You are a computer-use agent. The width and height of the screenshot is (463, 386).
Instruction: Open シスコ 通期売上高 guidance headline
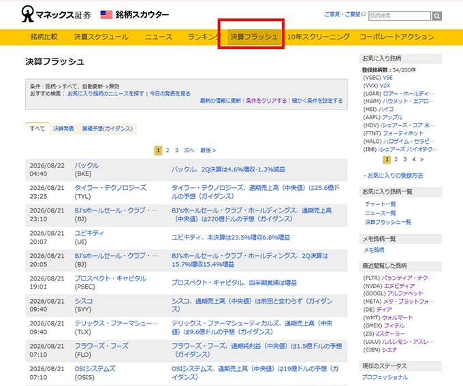coord(252,305)
